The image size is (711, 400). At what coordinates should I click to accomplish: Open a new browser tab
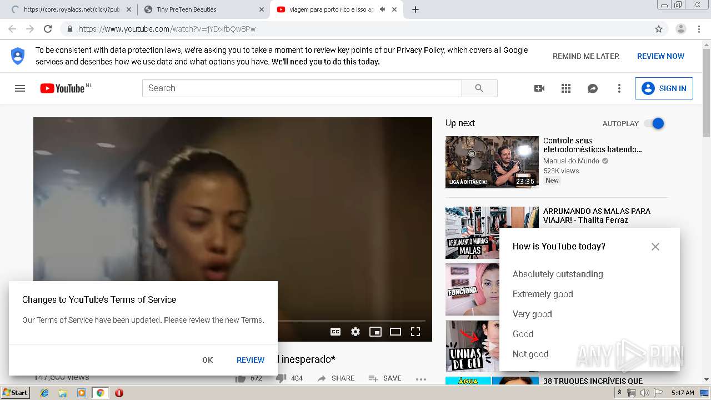tap(415, 9)
